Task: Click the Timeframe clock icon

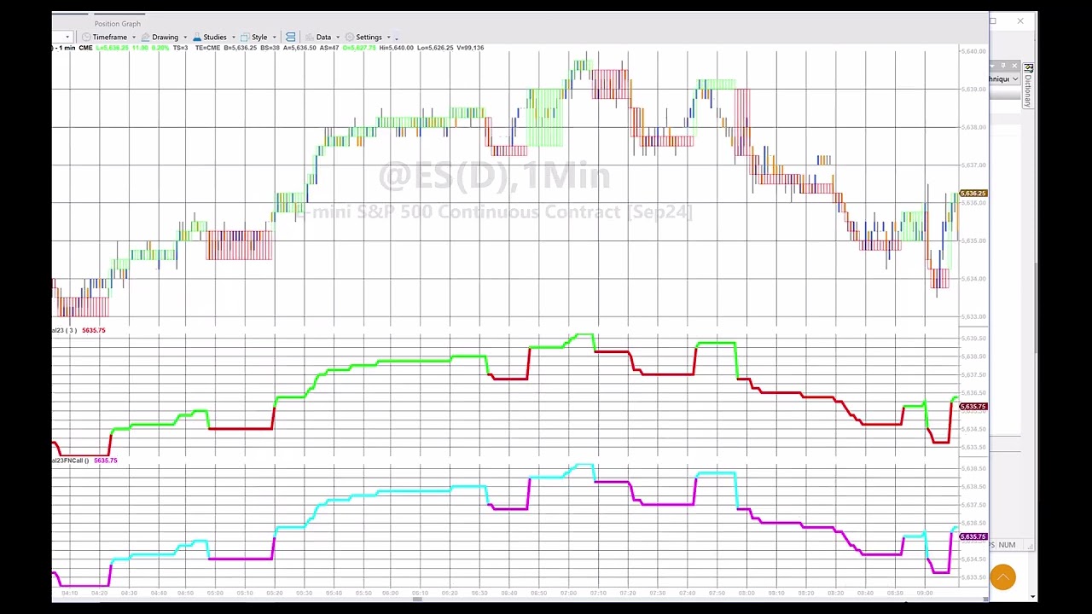Action: [x=86, y=37]
